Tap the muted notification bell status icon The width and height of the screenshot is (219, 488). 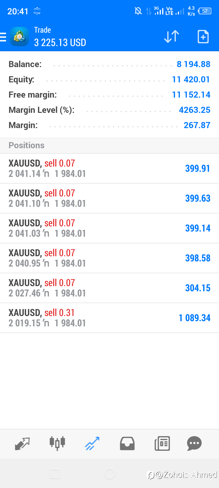coord(138,11)
